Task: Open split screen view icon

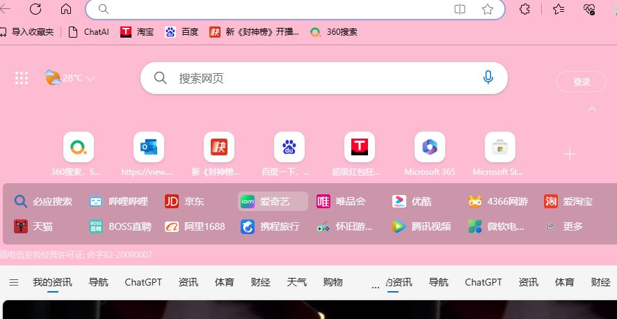Action: coord(460,9)
